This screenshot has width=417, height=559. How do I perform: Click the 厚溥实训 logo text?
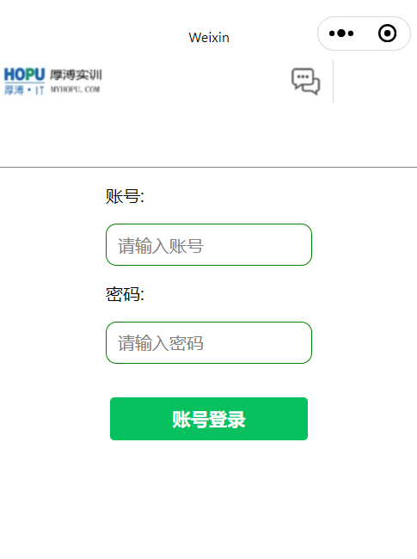pyautogui.click(x=76, y=75)
